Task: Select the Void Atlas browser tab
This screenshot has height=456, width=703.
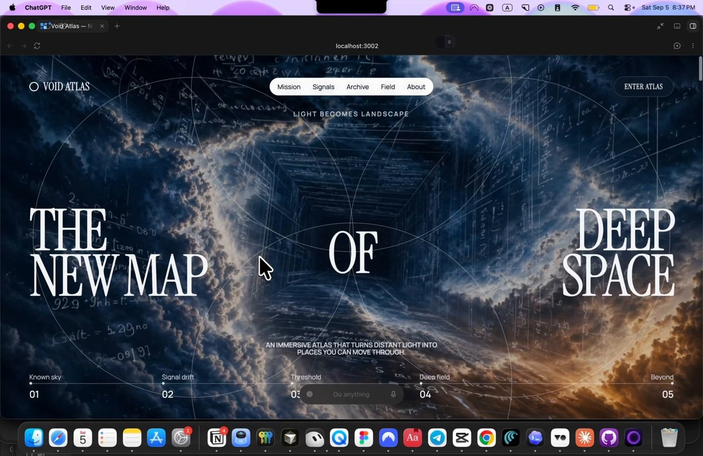Action: pyautogui.click(x=73, y=26)
